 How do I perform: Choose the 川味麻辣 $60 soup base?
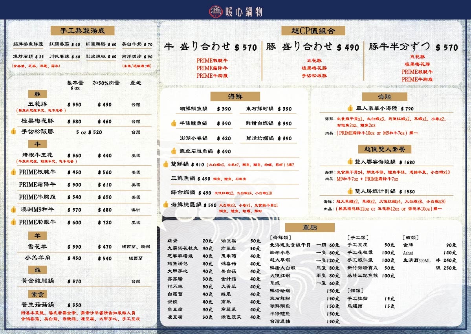coord(65,57)
